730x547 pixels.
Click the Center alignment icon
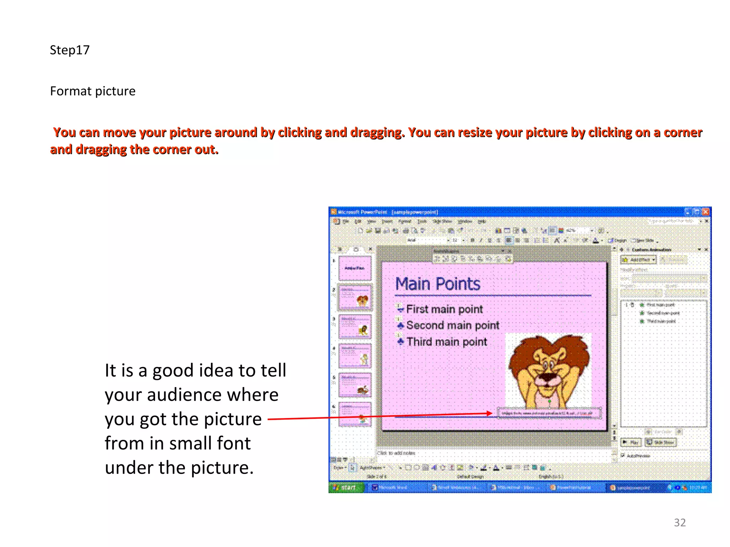518,240
